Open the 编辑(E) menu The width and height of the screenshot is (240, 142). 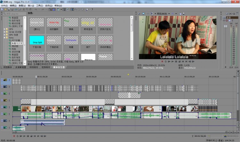click(13, 6)
